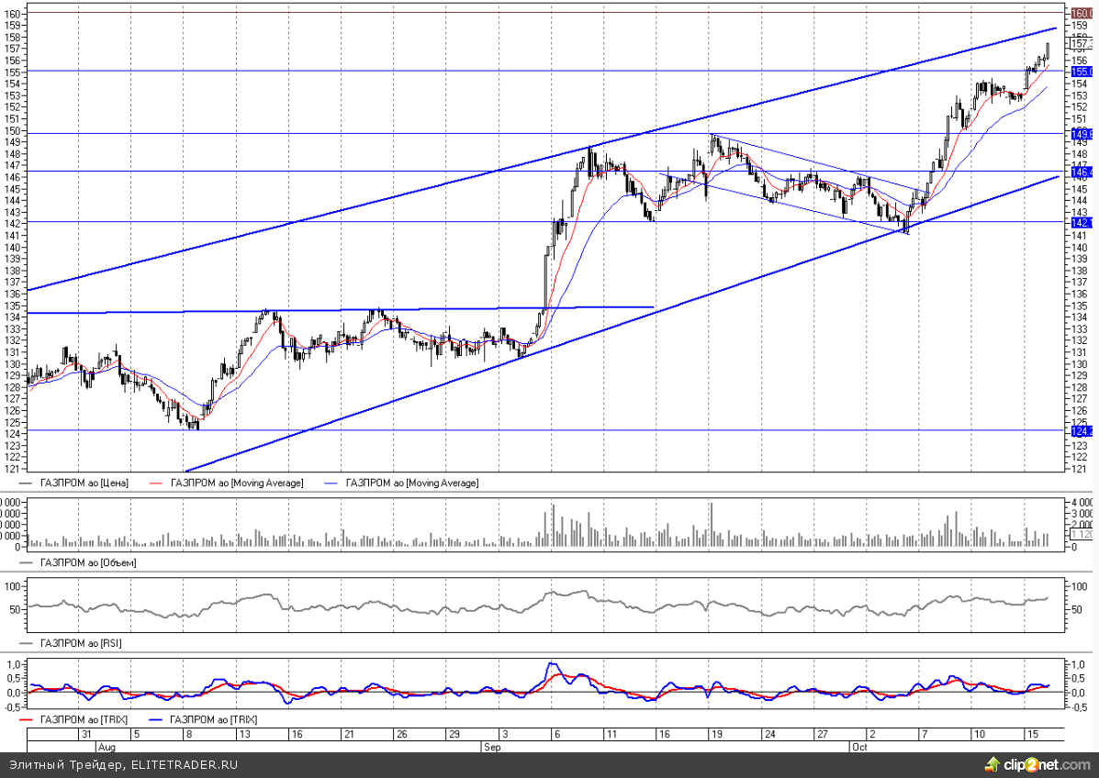
Task: Click date label 13 on the time axis
Action: point(244,734)
